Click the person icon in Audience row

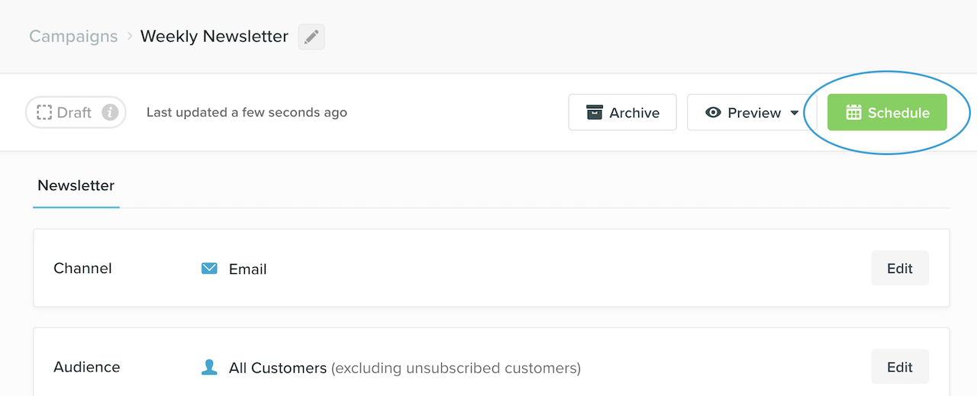pyautogui.click(x=209, y=368)
